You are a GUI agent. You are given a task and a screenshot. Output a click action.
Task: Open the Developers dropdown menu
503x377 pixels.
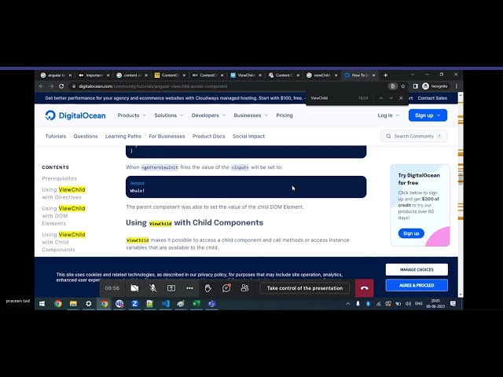click(208, 115)
